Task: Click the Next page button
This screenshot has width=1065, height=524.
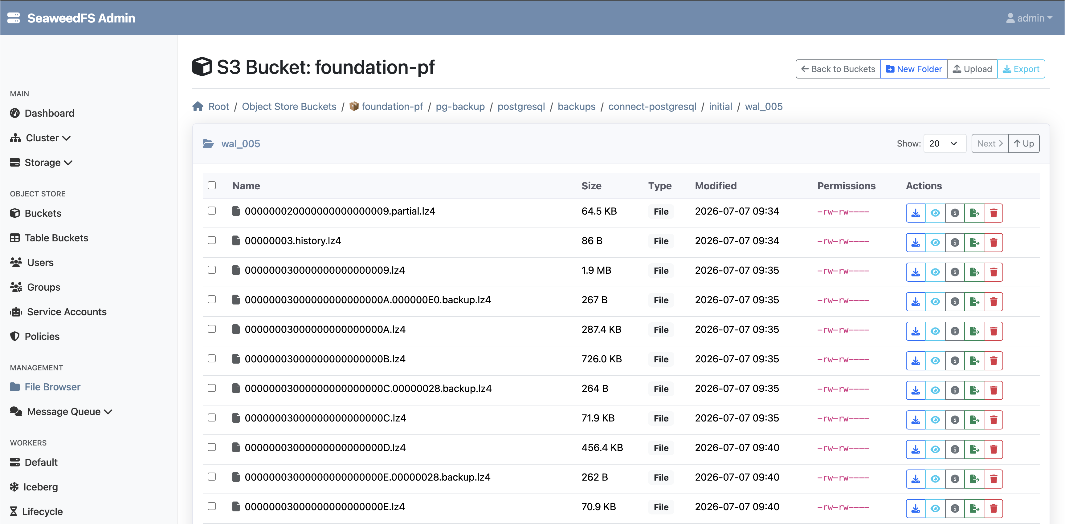Action: click(990, 144)
